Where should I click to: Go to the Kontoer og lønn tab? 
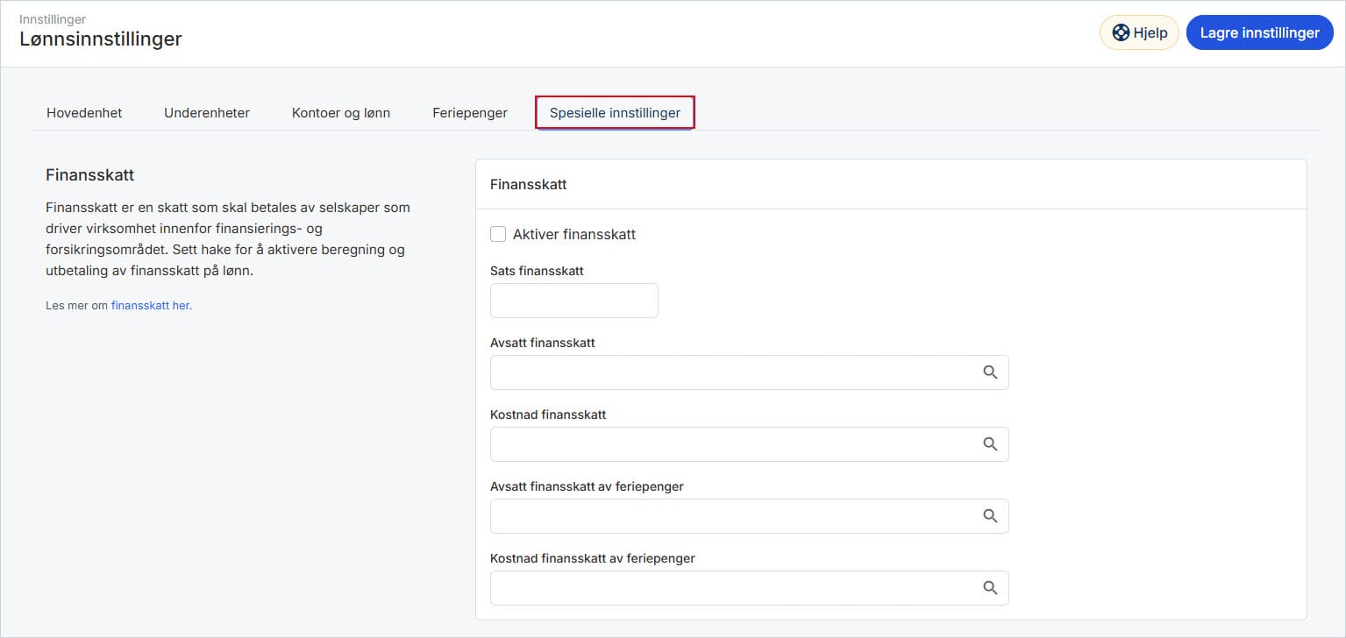click(341, 113)
